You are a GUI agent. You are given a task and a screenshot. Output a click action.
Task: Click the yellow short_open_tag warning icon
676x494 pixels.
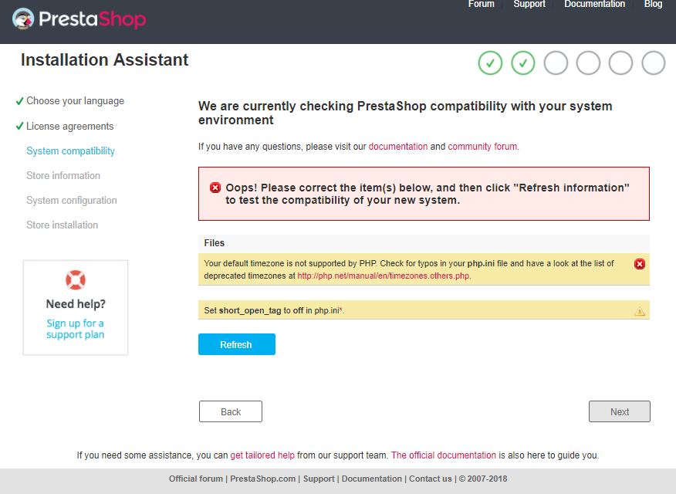coord(640,311)
